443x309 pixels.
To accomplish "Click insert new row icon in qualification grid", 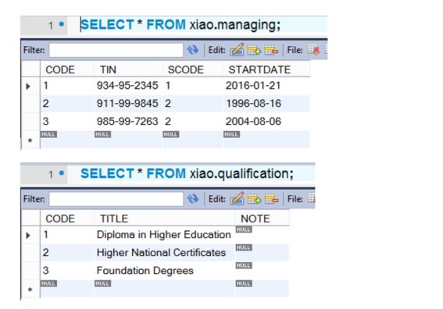I will pos(254,199).
